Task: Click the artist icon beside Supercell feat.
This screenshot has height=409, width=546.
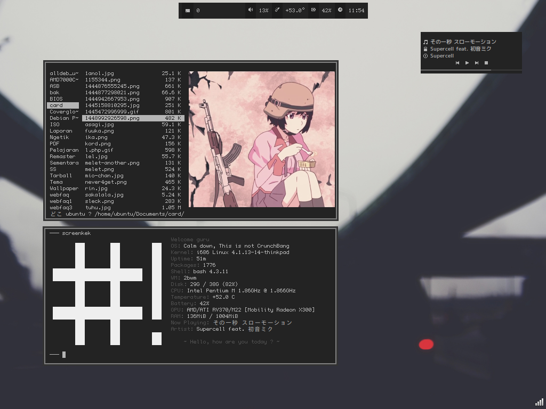Action: click(x=425, y=49)
